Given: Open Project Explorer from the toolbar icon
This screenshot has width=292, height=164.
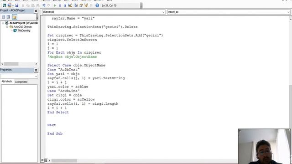Looking at the screenshot, I should [76, 5].
